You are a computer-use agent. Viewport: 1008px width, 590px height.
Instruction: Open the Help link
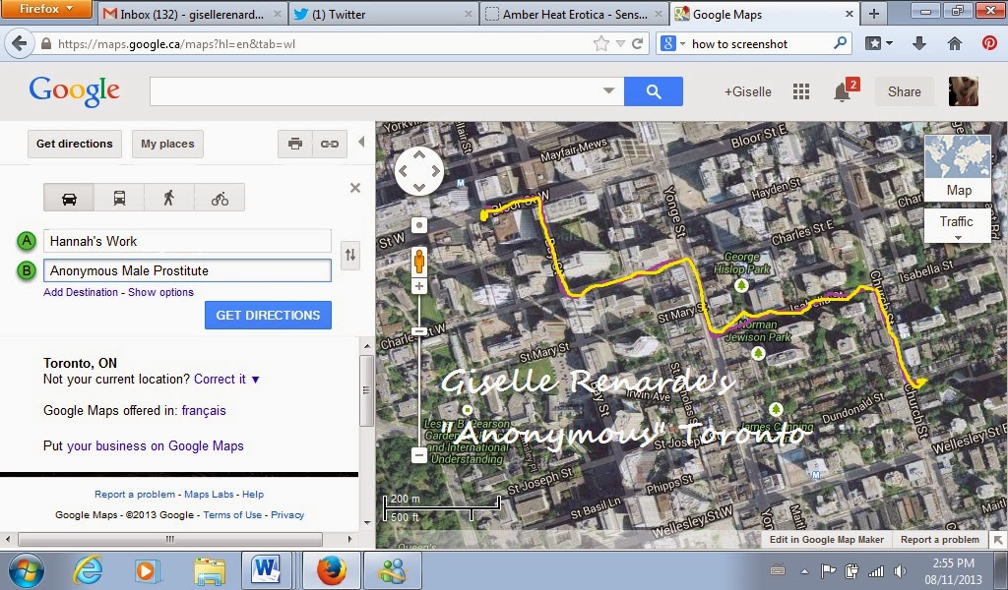[253, 495]
